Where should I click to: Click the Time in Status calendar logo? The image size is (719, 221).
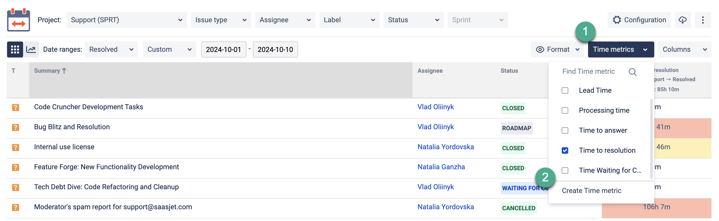click(18, 20)
